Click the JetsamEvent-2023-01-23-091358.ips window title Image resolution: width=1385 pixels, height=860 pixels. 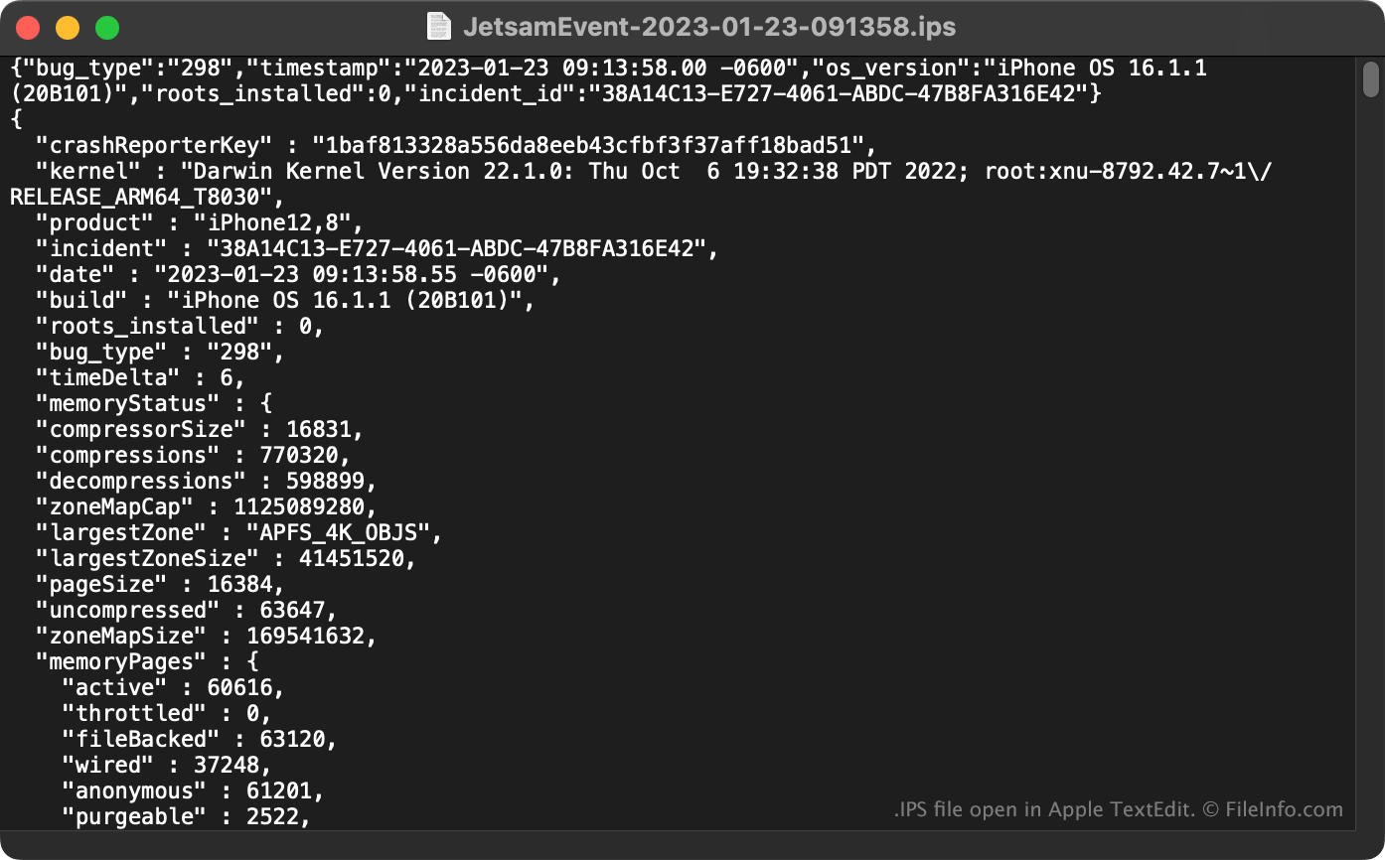[x=709, y=27]
